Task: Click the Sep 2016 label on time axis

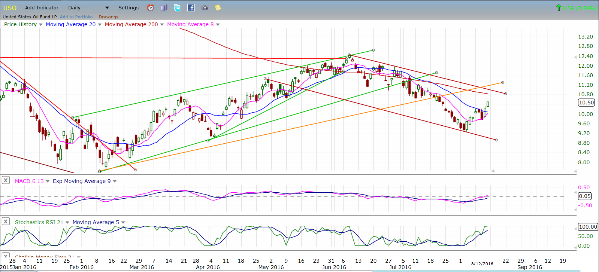Action: pyautogui.click(x=530, y=267)
